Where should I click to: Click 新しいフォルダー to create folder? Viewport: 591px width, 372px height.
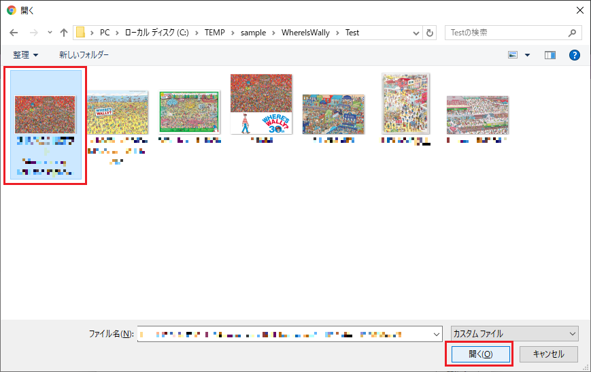[x=84, y=55]
